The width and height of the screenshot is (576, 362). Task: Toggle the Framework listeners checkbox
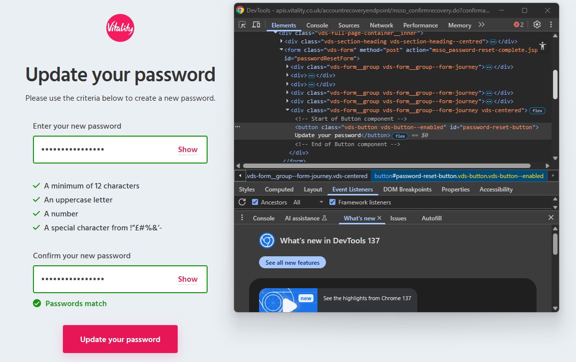332,202
